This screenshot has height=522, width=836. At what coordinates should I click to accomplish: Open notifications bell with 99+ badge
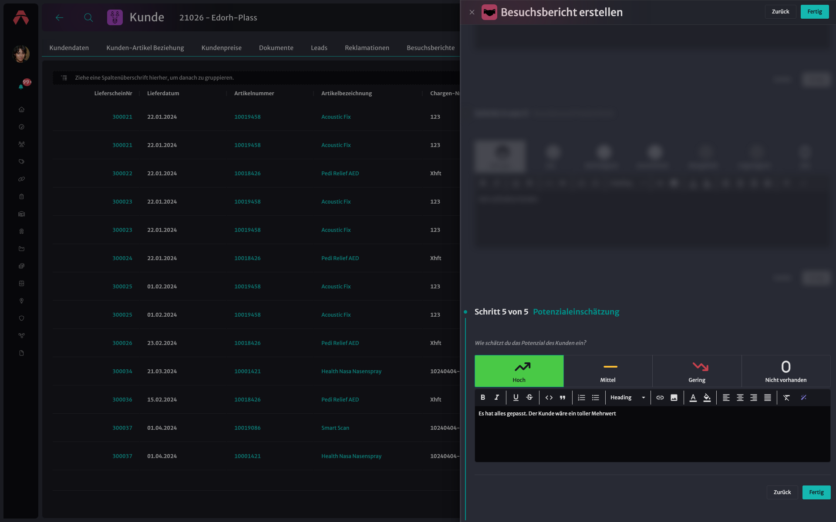pyautogui.click(x=21, y=86)
